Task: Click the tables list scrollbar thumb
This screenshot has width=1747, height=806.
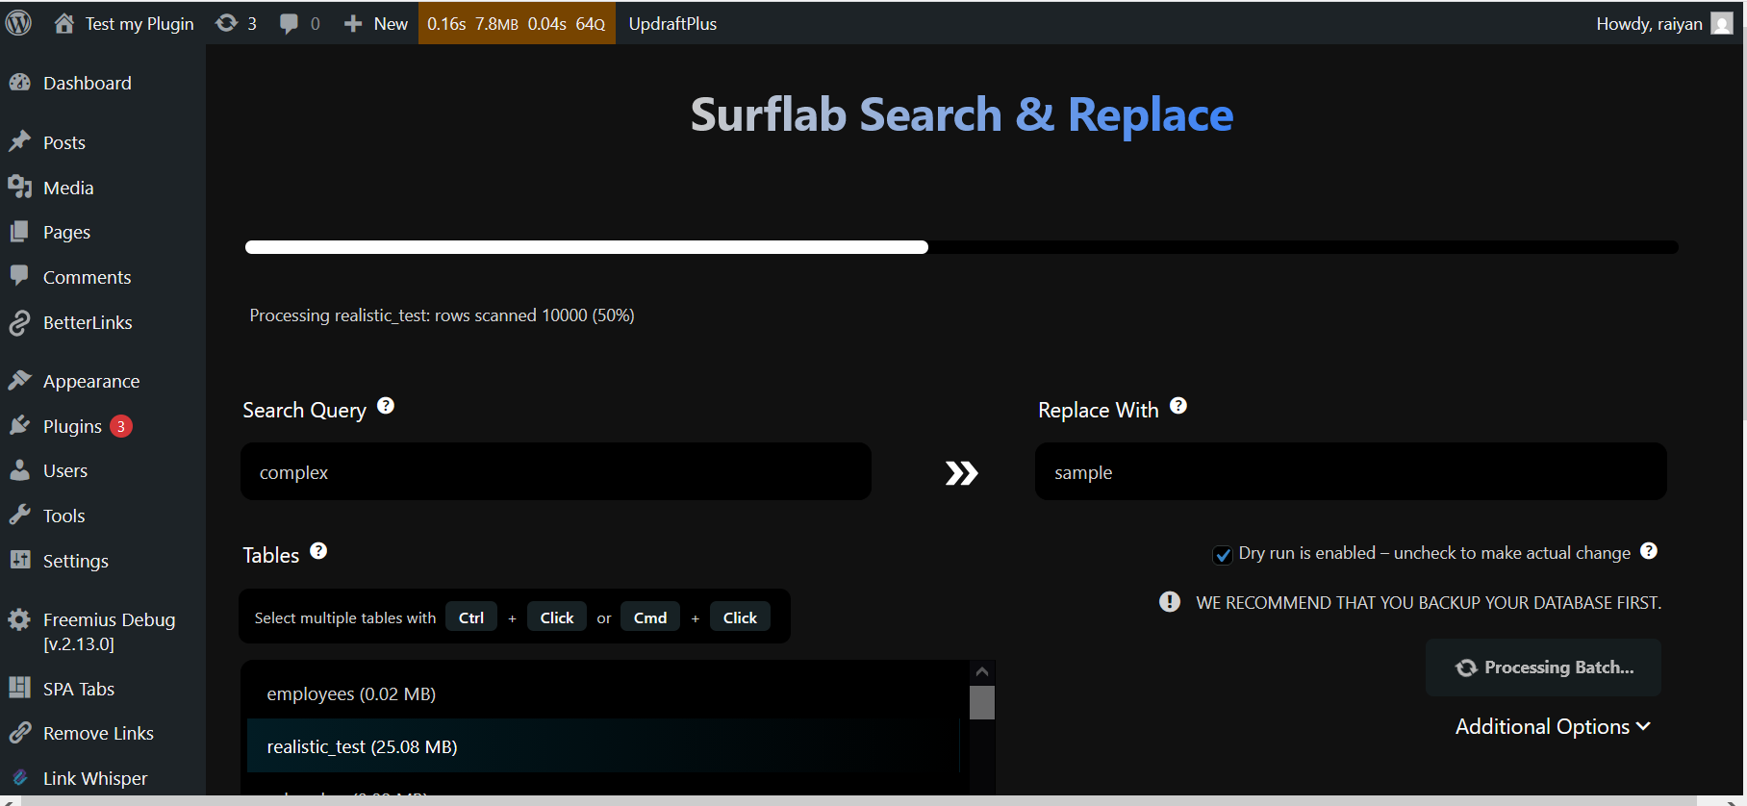Action: click(982, 702)
